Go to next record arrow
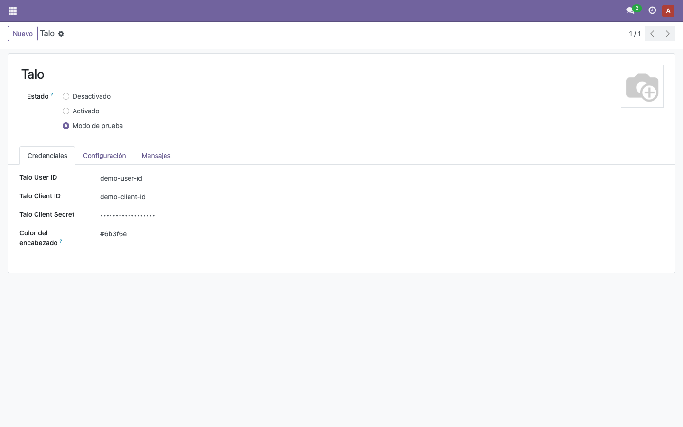The image size is (683, 427). pyautogui.click(x=668, y=34)
